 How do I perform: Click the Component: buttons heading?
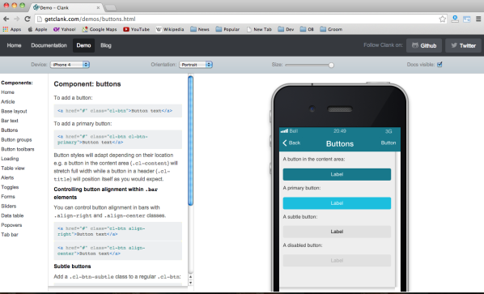87,84
